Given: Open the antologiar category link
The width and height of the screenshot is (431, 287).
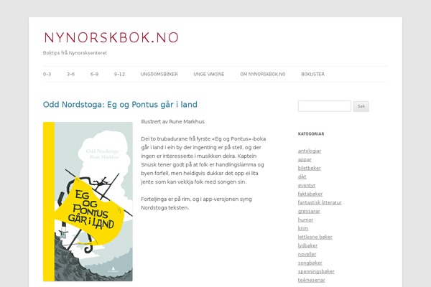Looking at the screenshot, I should tap(310, 151).
